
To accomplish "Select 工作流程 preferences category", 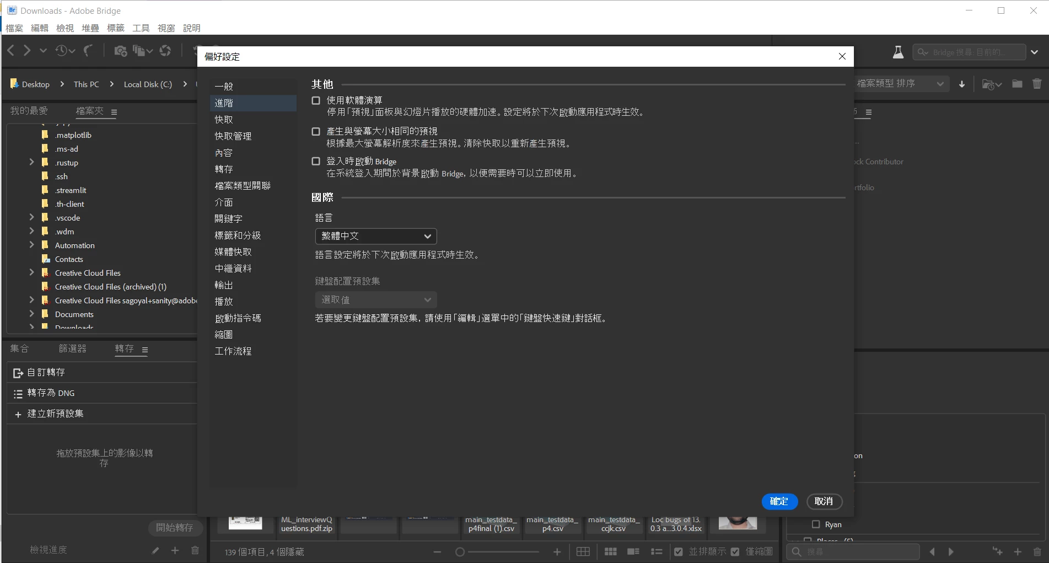I will click(x=252, y=351).
